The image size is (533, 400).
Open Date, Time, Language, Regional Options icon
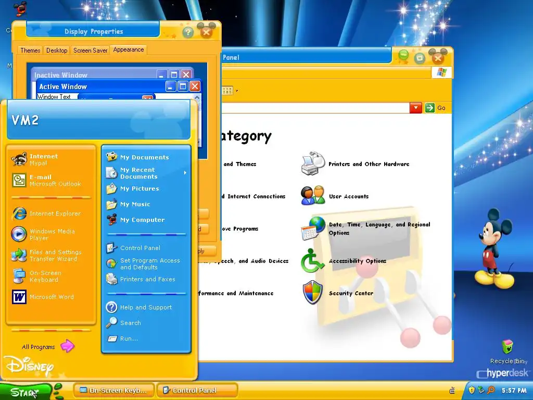312,228
